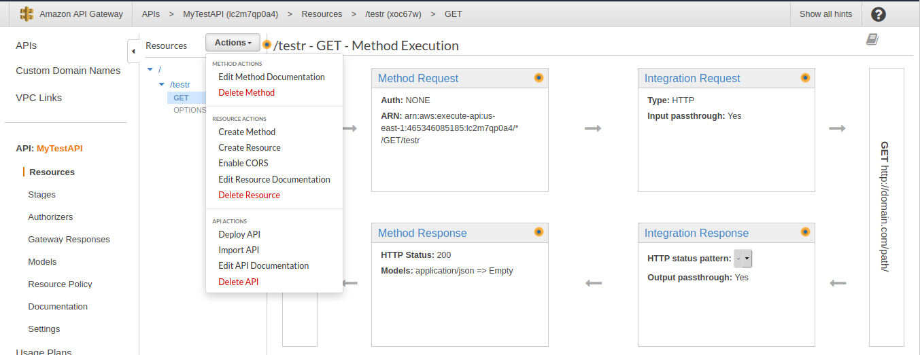This screenshot has height=355, width=920.
Task: Click the APIs breadcrumb link
Action: pyautogui.click(x=151, y=14)
